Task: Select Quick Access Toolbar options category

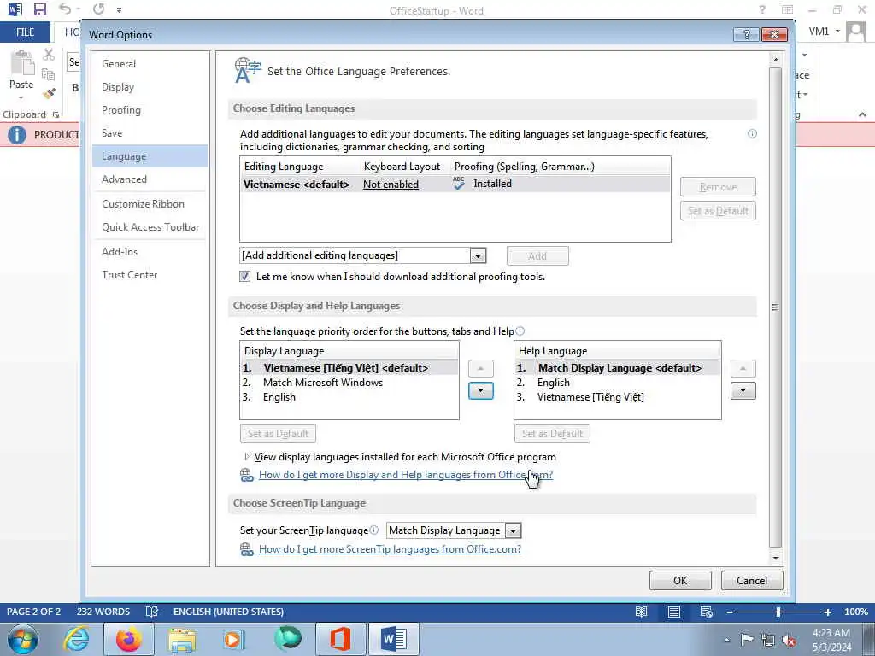Action: pyautogui.click(x=150, y=227)
